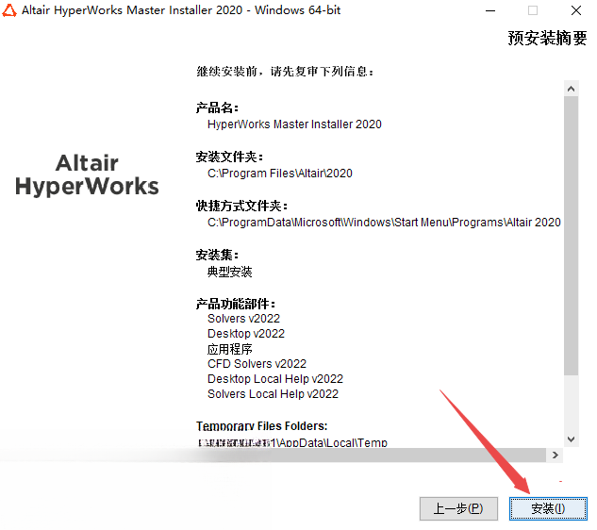Click the vertical scrollbar up arrow
Screen dimensions: 597x530
click(x=571, y=89)
